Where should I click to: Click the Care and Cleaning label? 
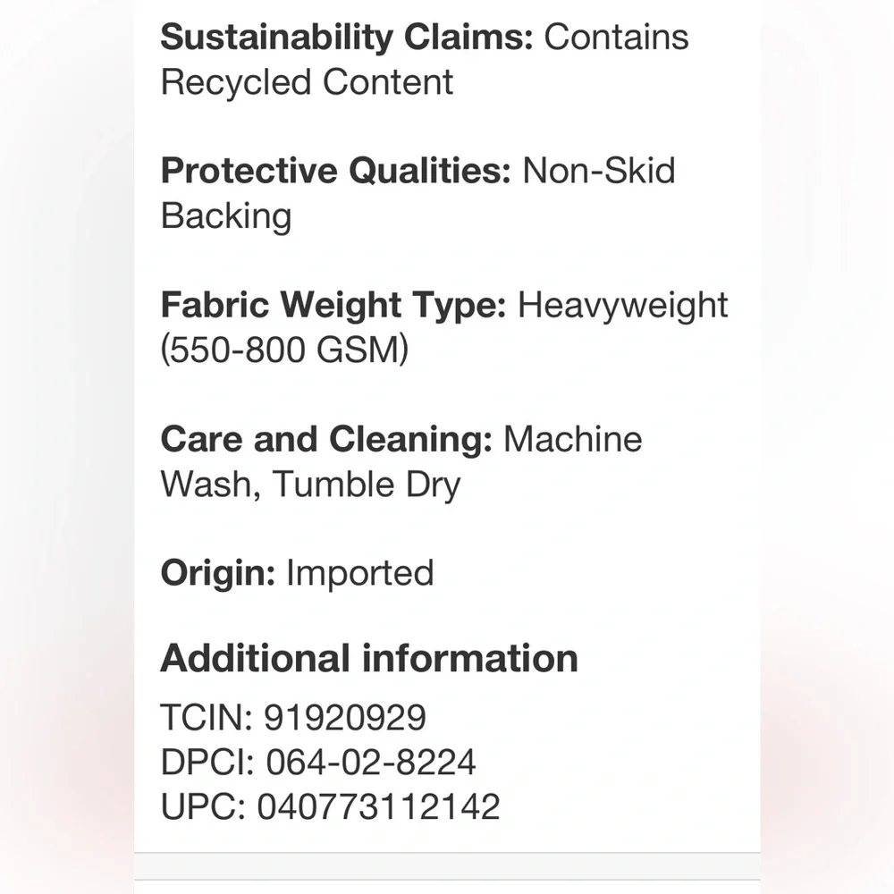pyautogui.click(x=326, y=440)
